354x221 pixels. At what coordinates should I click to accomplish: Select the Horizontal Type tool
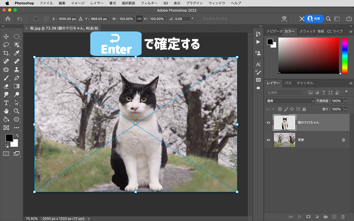click(x=6, y=103)
